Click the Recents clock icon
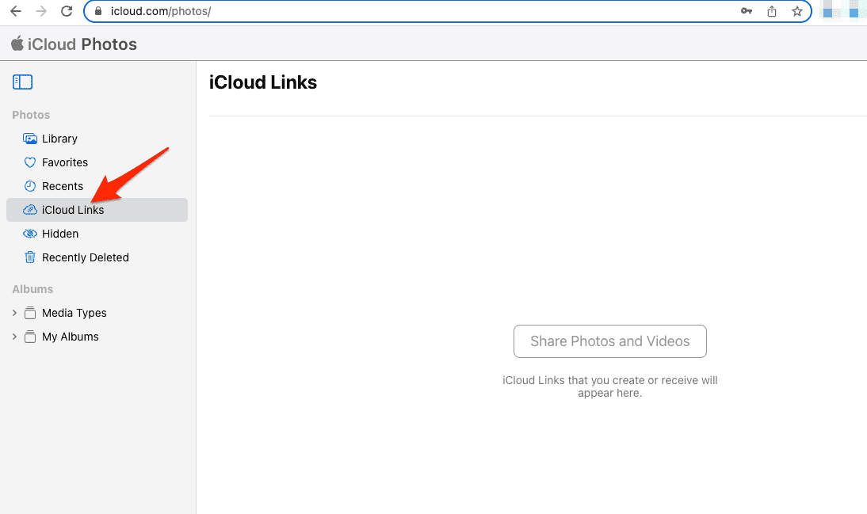The height and width of the screenshot is (514, 867). click(30, 186)
